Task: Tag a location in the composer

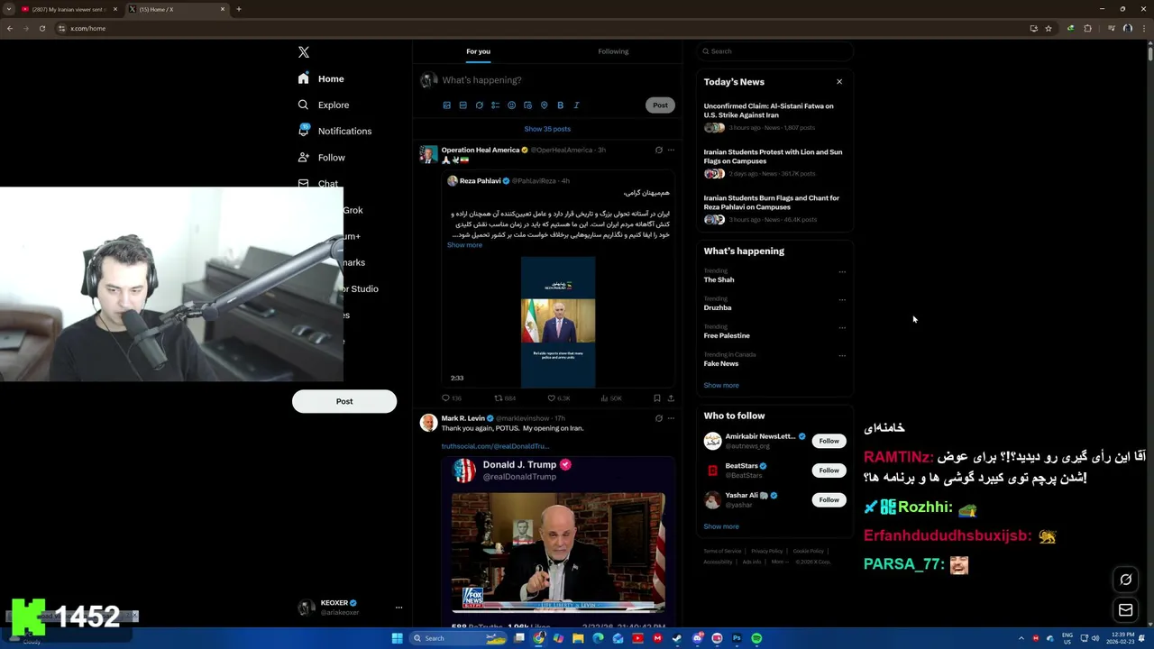Action: [544, 105]
